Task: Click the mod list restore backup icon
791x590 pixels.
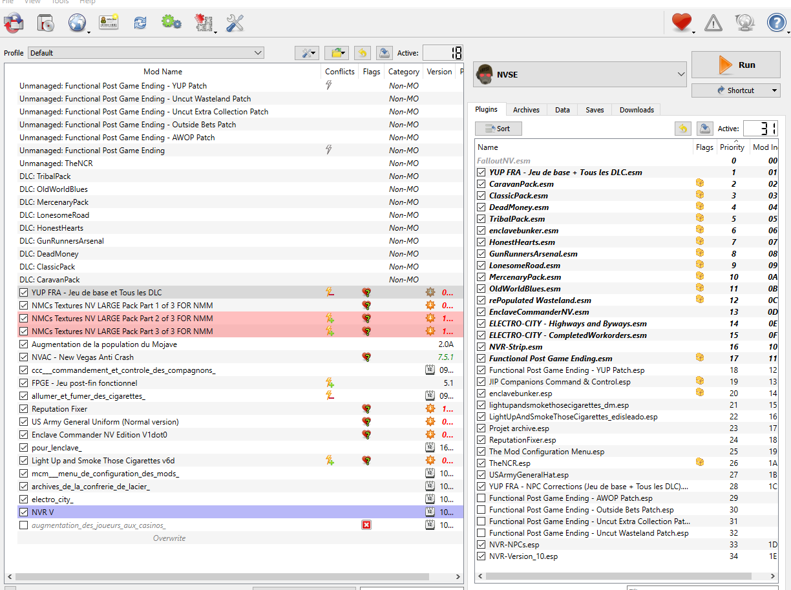Action: 362,53
